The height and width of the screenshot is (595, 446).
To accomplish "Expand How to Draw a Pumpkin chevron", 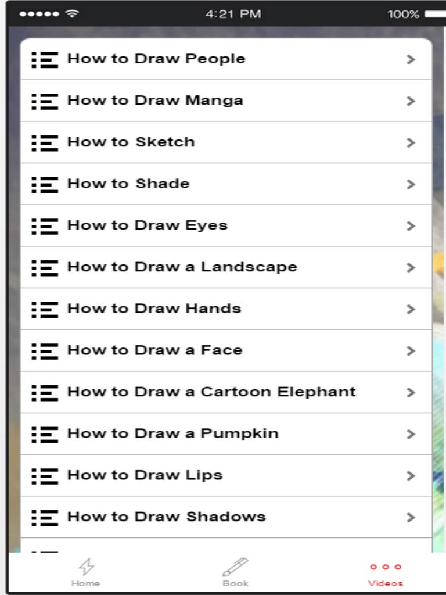I will pyautogui.click(x=411, y=434).
